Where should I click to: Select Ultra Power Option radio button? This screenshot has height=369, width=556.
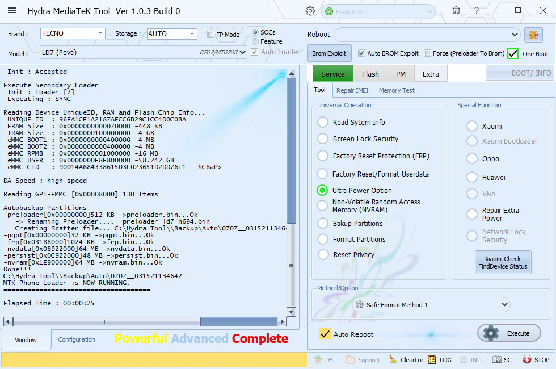[x=322, y=191]
